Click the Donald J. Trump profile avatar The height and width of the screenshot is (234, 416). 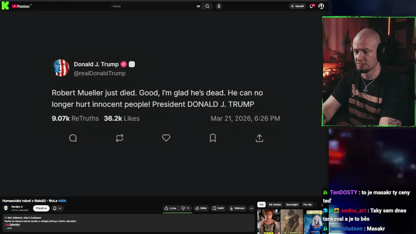(x=61, y=68)
